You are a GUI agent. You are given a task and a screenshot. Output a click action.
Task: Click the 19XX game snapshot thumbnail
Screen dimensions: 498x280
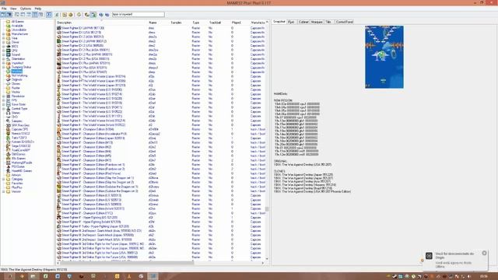(x=384, y=57)
